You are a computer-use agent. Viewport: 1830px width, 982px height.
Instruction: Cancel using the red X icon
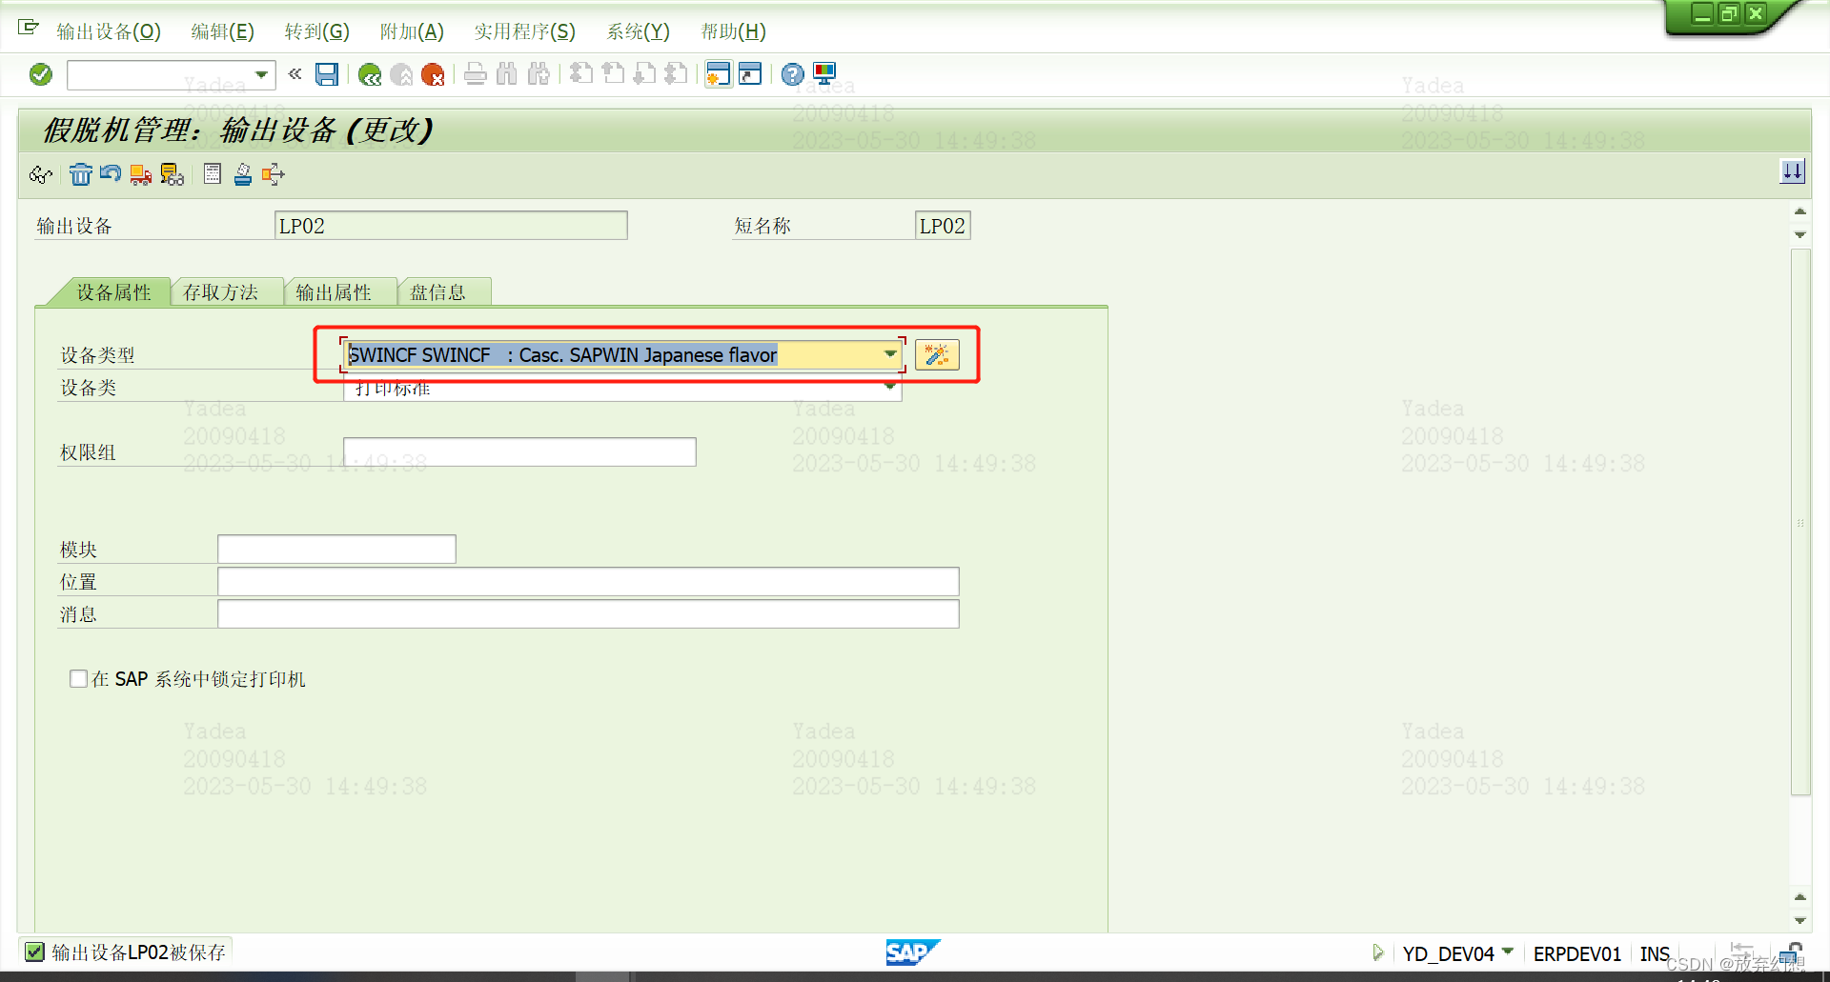[433, 74]
